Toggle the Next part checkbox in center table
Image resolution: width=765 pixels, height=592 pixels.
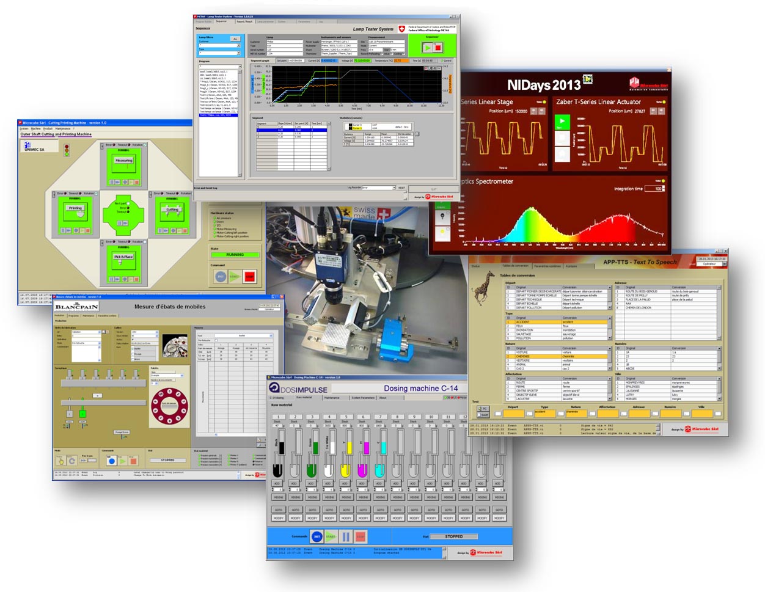128,203
